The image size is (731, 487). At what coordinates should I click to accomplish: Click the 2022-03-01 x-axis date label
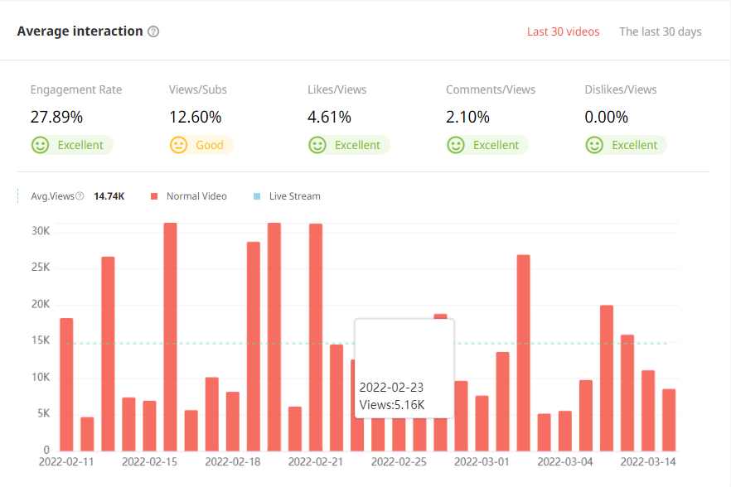click(x=482, y=460)
